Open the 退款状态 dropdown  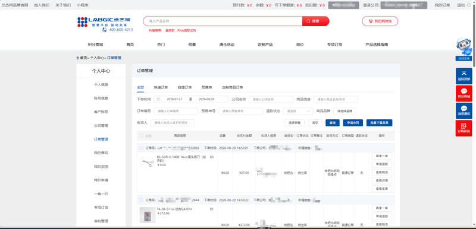pos(298,111)
